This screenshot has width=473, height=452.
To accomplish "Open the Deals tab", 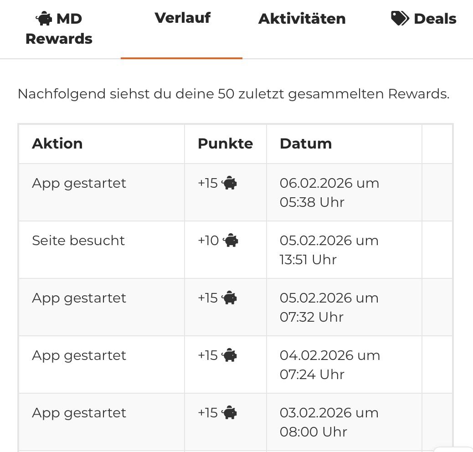I will coord(423,19).
